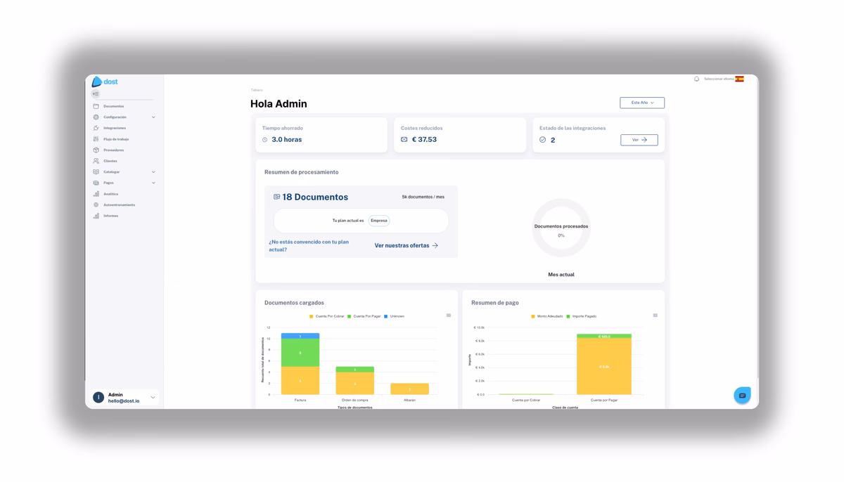Expand the Configuración submenu chevron
The image size is (844, 482).
click(153, 117)
